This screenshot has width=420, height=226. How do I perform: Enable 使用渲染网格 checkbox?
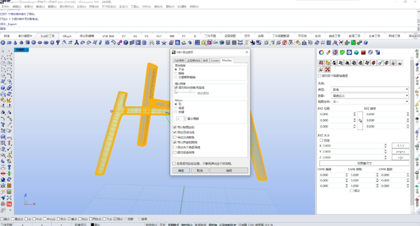point(175,152)
